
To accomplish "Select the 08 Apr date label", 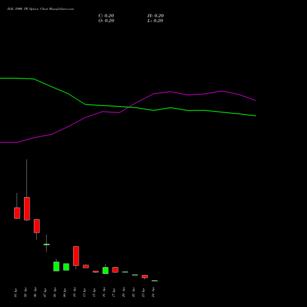I will pyautogui.click(x=55, y=292).
